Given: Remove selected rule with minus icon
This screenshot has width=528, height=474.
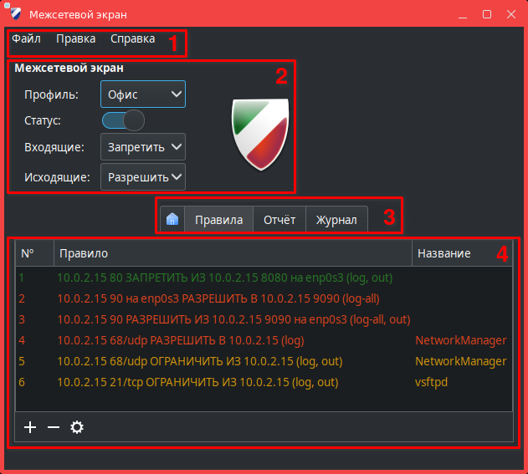Looking at the screenshot, I should [54, 427].
